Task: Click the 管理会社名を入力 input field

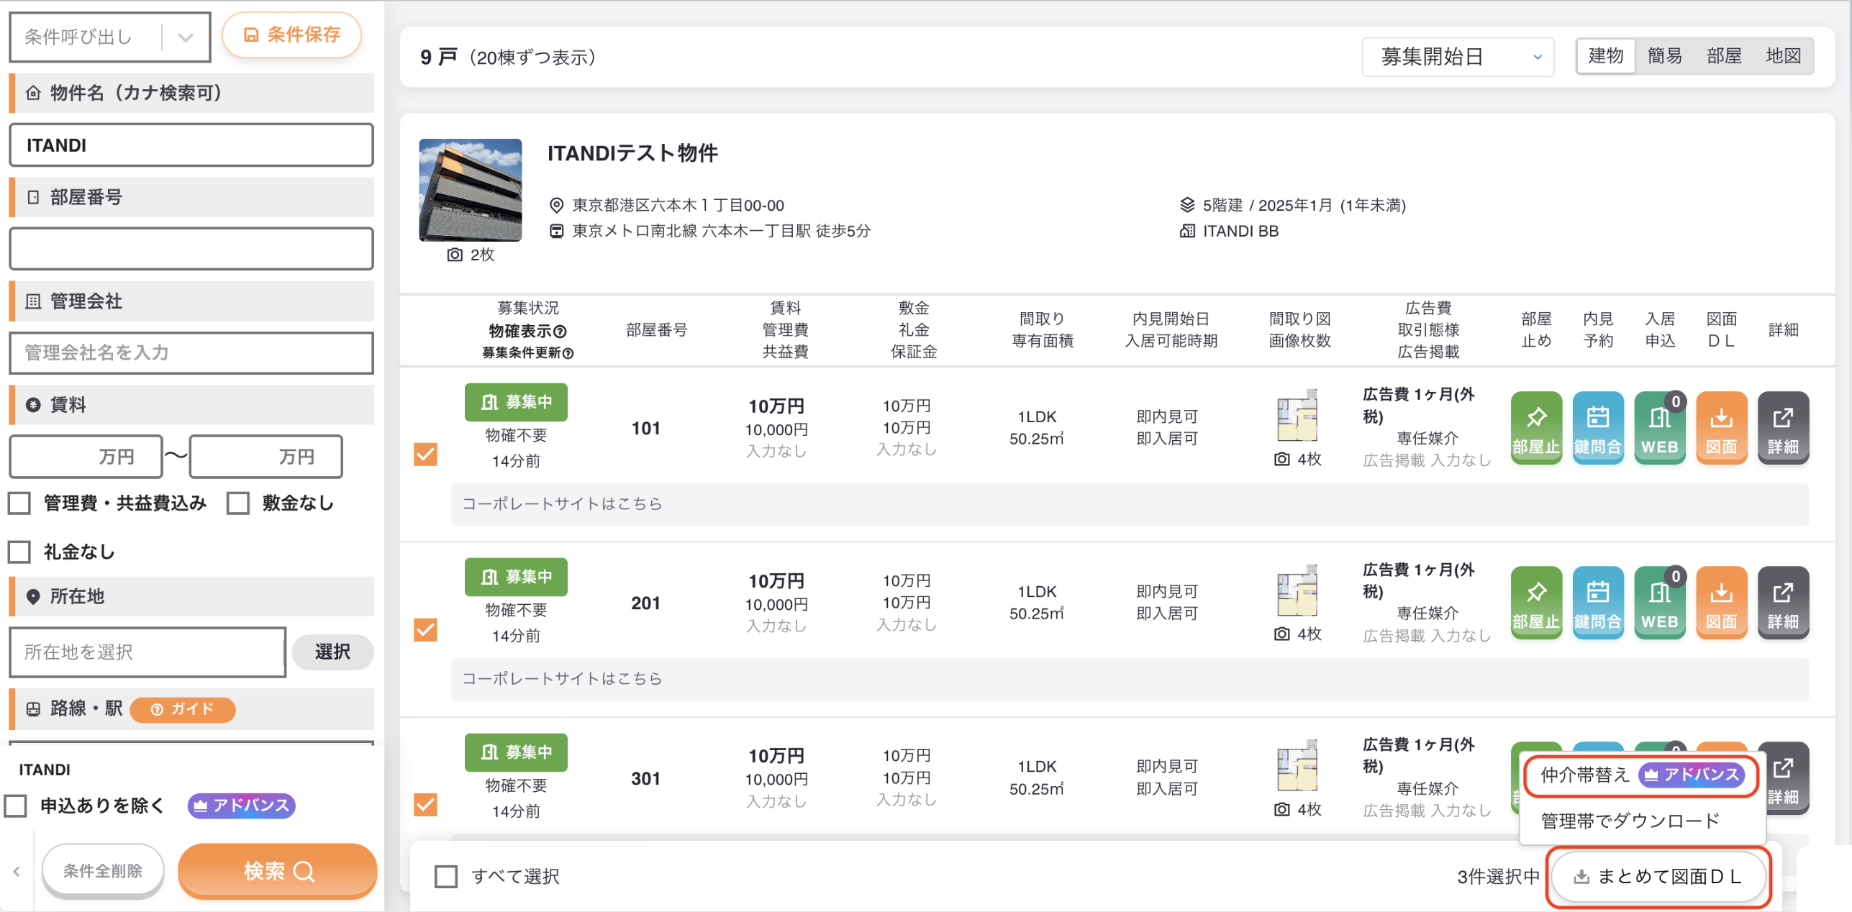Action: (x=191, y=352)
